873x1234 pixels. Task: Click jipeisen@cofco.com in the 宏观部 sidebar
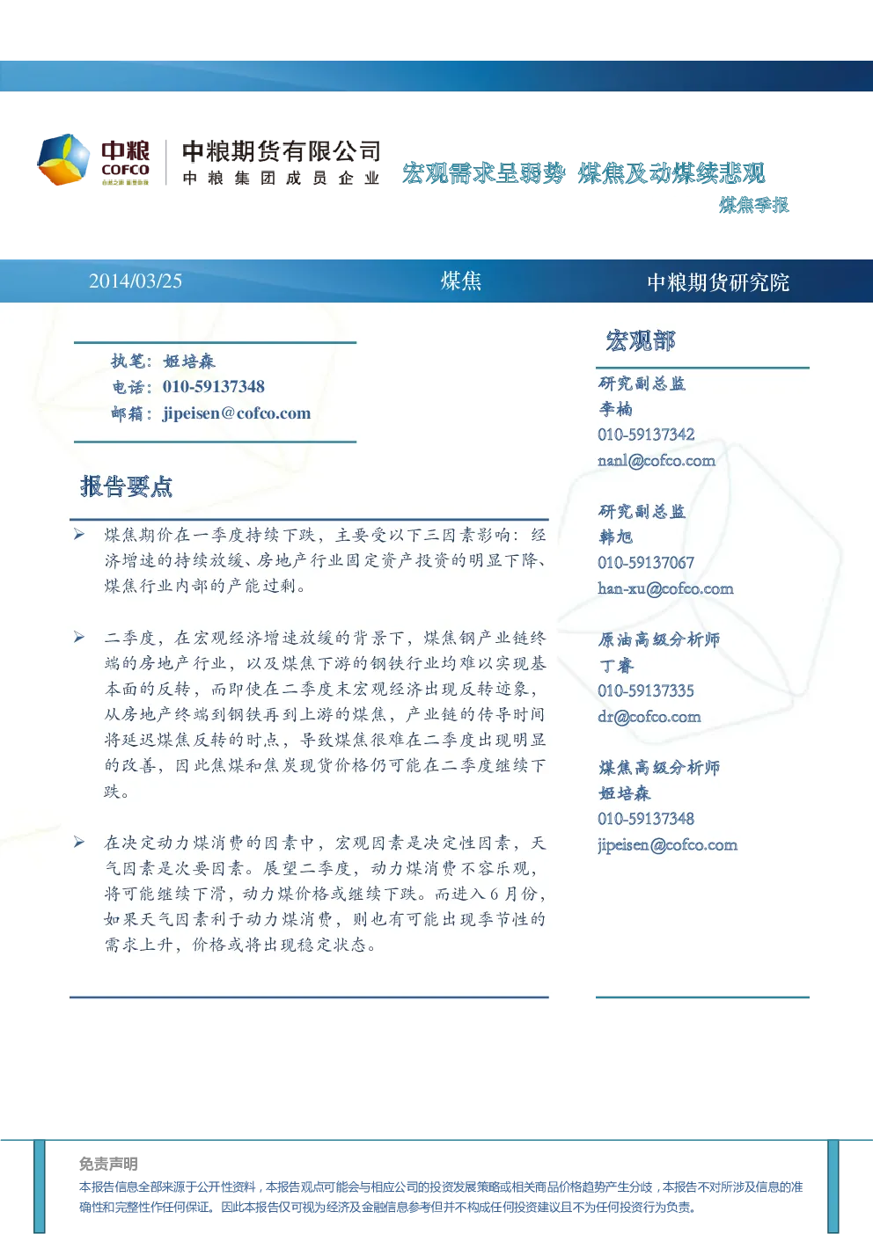(667, 844)
